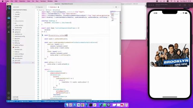Click Screenshot button in Simulator title bar
Screen dimensions: 193x108
tap(185, 5)
